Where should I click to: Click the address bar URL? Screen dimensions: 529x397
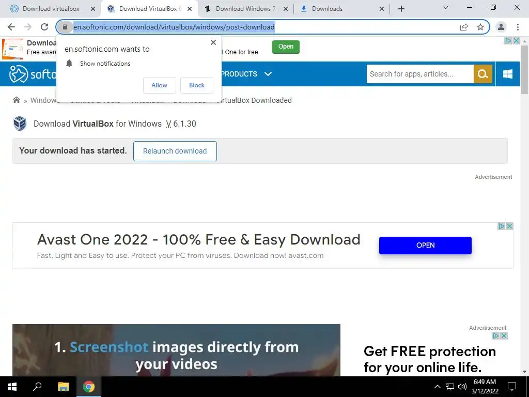[174, 27]
